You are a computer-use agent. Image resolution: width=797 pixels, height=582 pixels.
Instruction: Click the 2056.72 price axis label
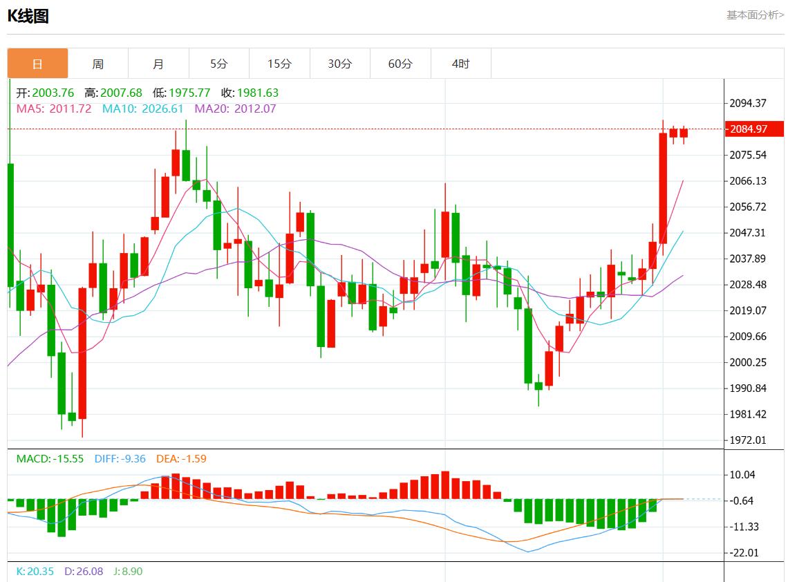click(748, 207)
